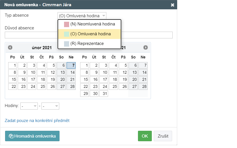Confirm with the green OK button
Screen dimensions: 237x148
click(x=145, y=136)
